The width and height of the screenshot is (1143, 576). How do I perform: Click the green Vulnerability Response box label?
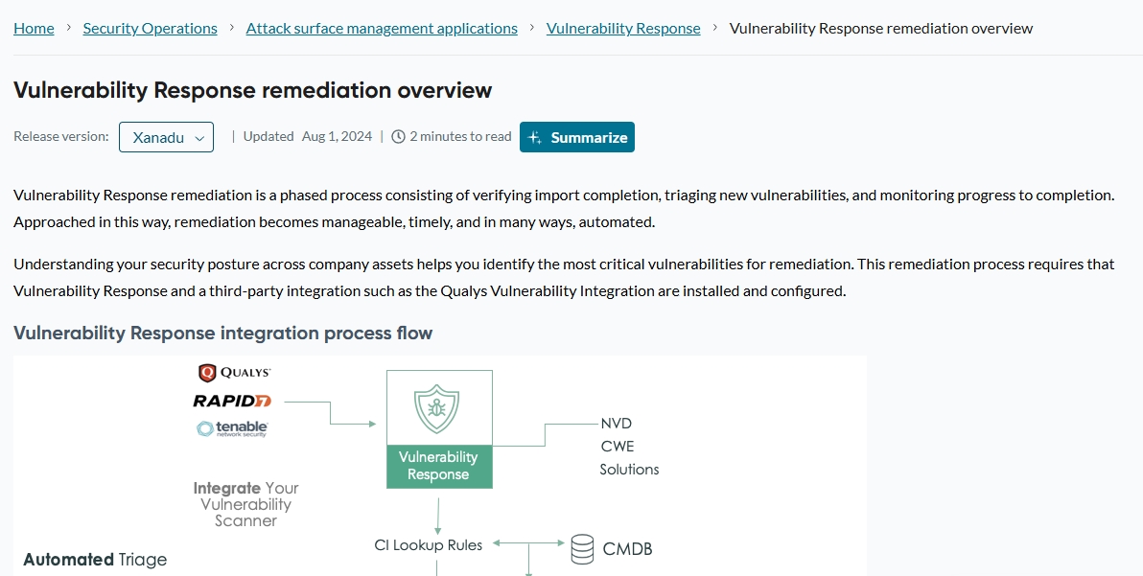[438, 466]
